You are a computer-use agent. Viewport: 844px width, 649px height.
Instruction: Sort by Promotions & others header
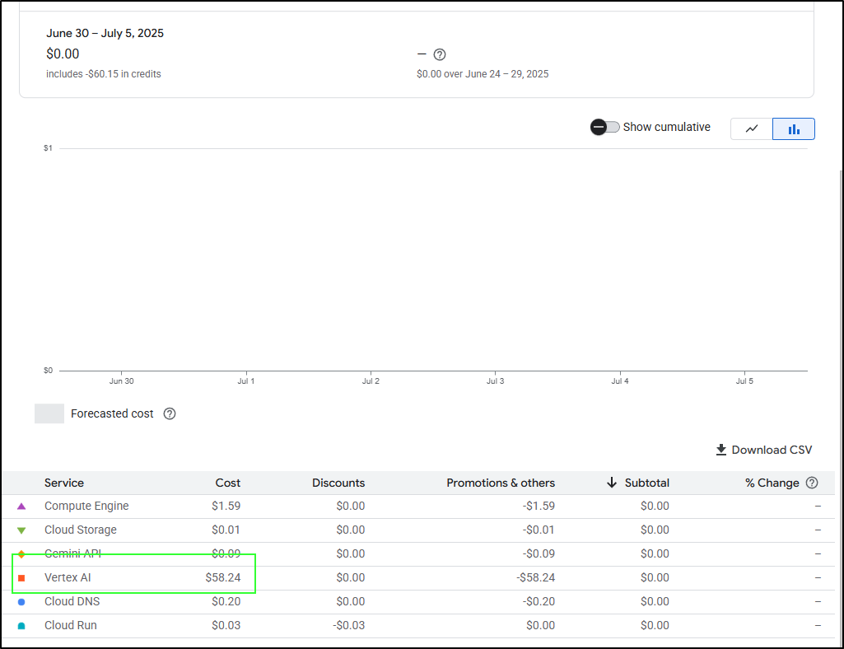[501, 483]
